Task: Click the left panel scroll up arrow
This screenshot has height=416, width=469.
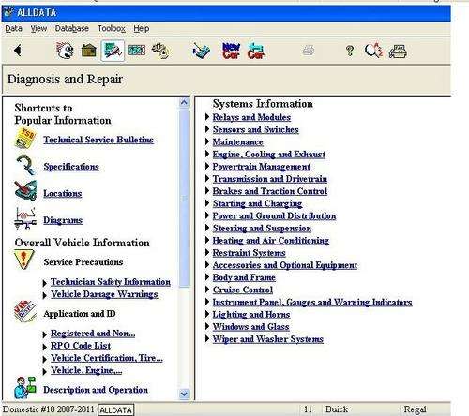Action: click(184, 102)
